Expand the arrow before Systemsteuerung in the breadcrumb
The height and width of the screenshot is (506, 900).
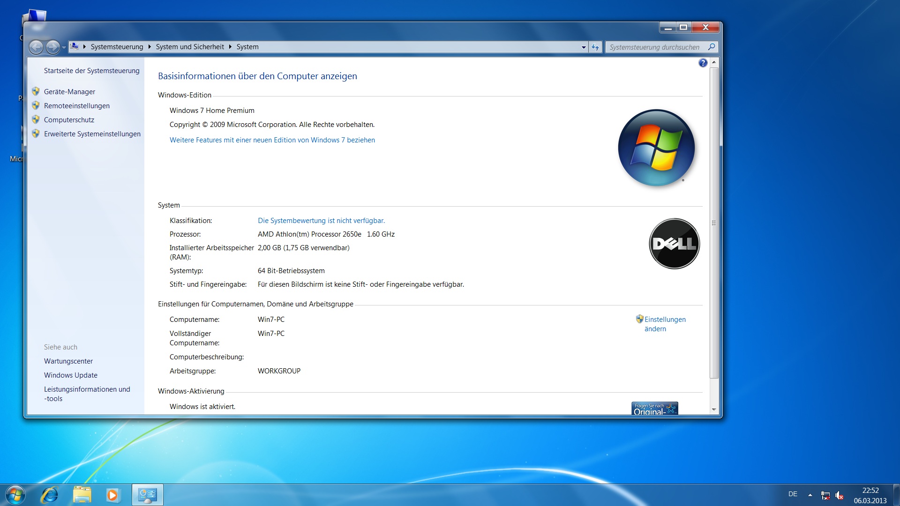click(x=84, y=47)
